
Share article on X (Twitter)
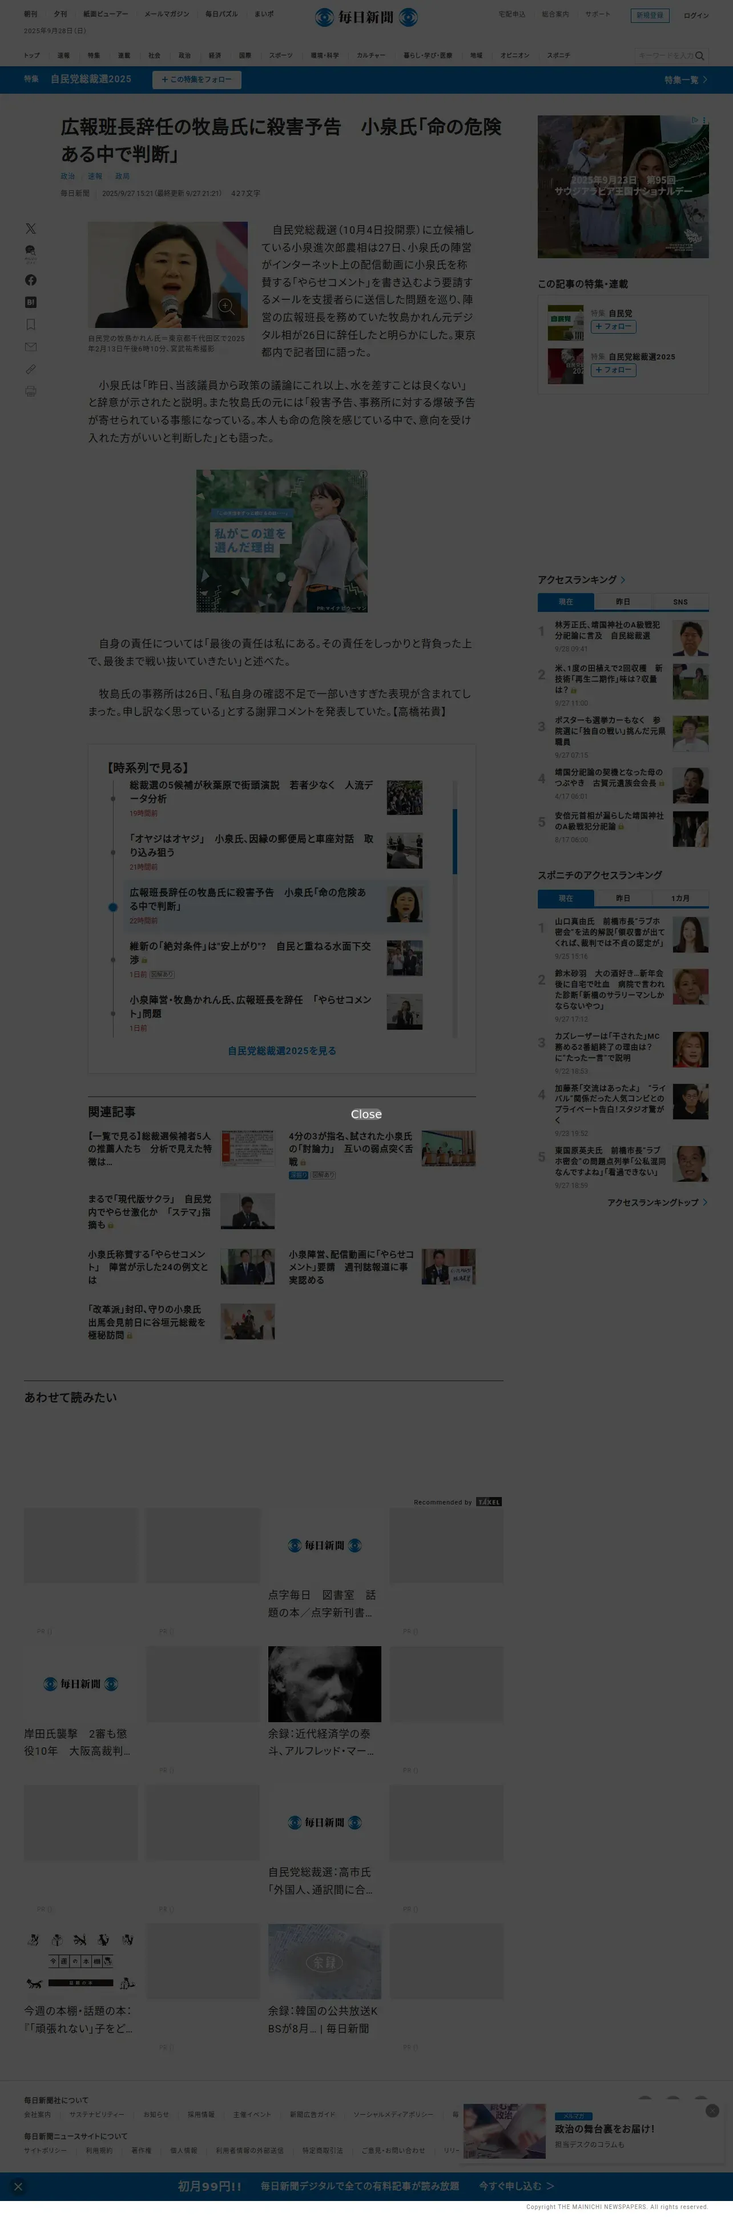click(31, 229)
